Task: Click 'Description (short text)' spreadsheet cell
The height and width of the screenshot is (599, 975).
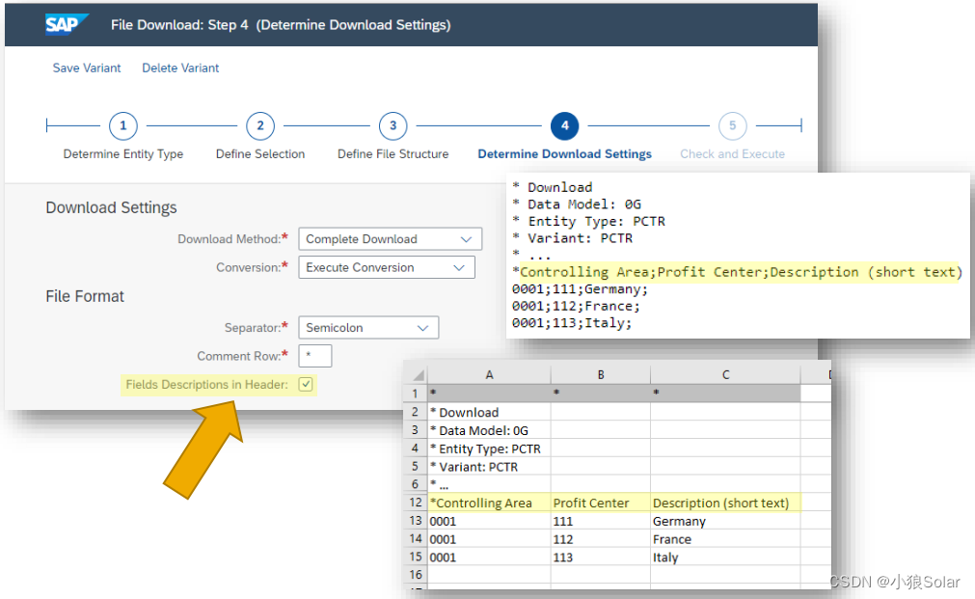Action: pos(725,503)
